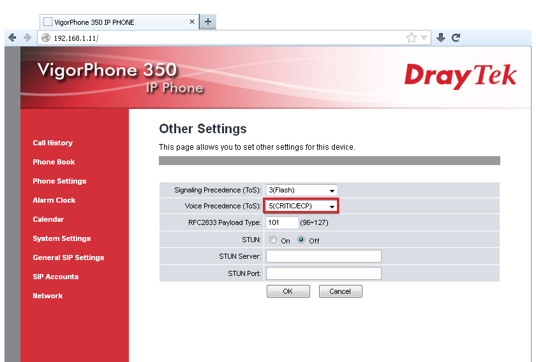Open the Calendar sidebar link
The height and width of the screenshot is (362, 536).
point(48,219)
